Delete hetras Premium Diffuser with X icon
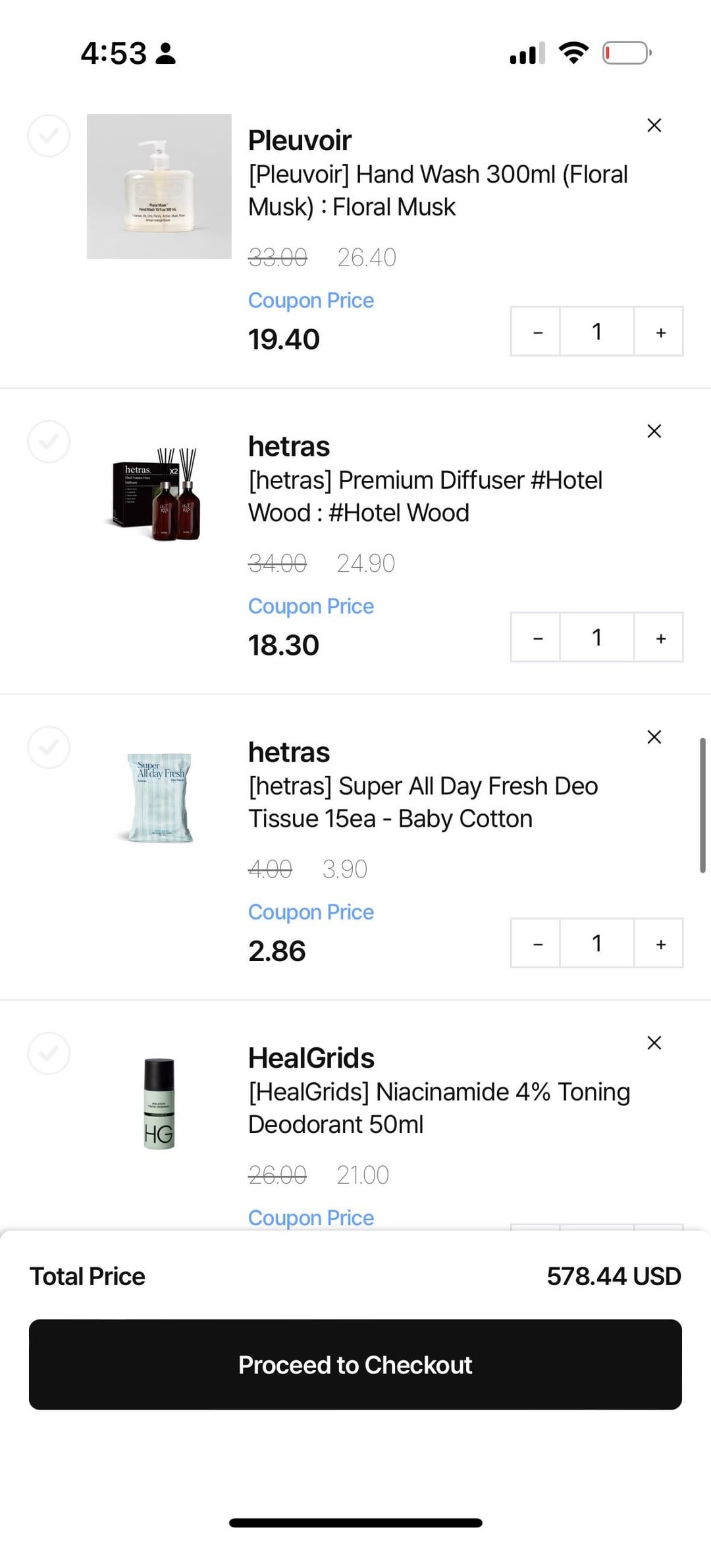 pos(654,431)
